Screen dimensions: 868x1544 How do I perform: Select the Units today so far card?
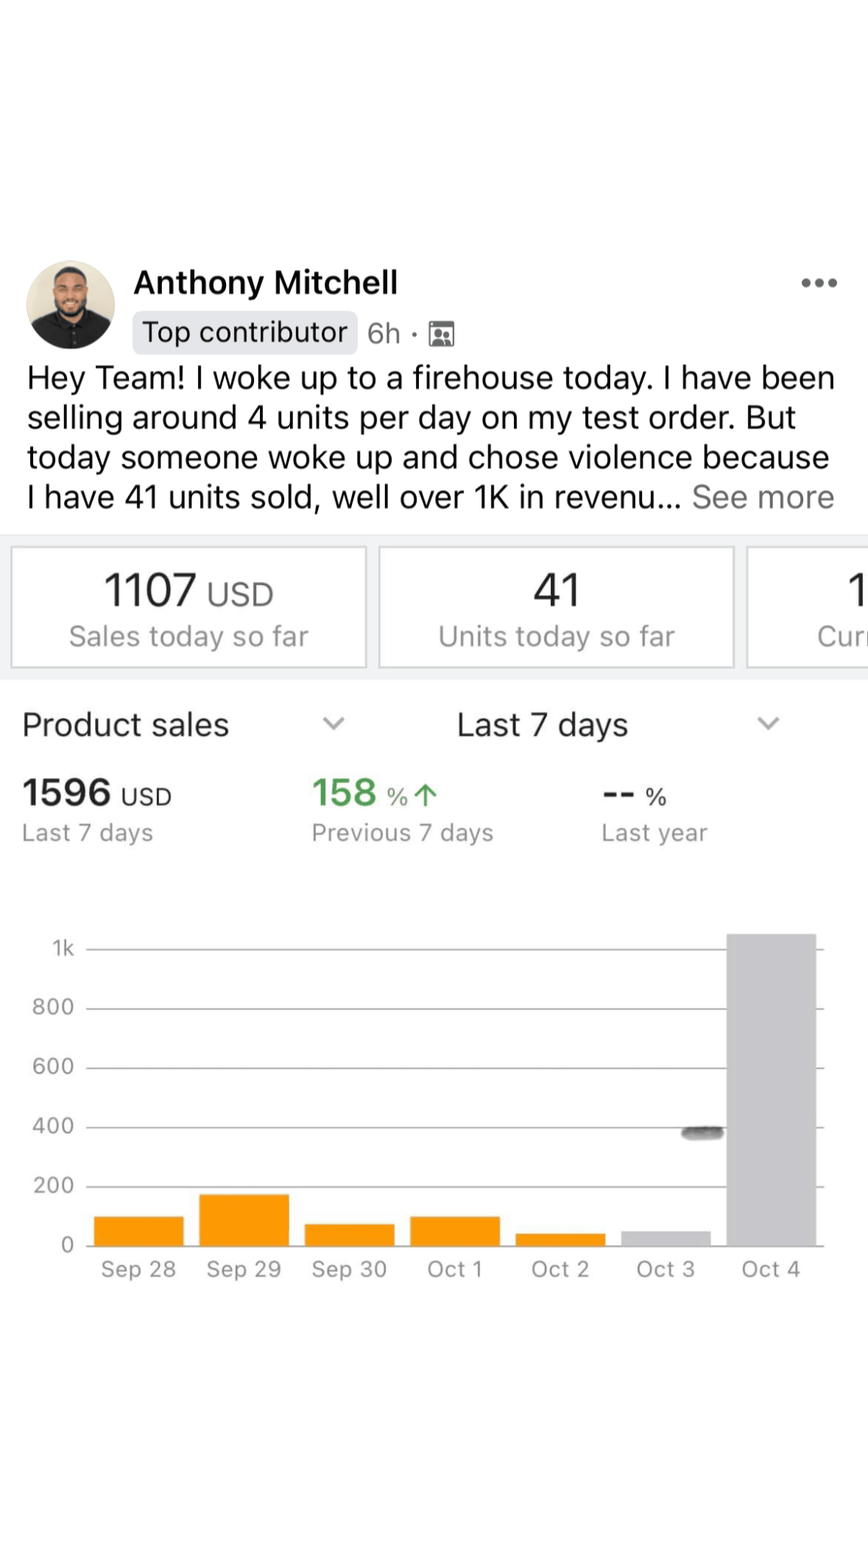coord(556,608)
